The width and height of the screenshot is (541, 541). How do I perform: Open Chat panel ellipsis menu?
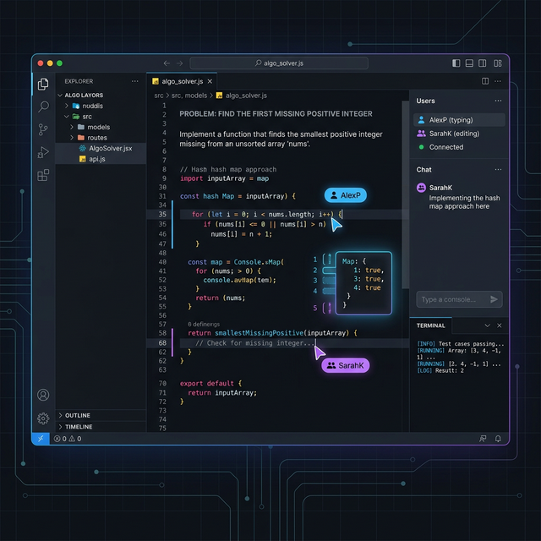tap(498, 169)
